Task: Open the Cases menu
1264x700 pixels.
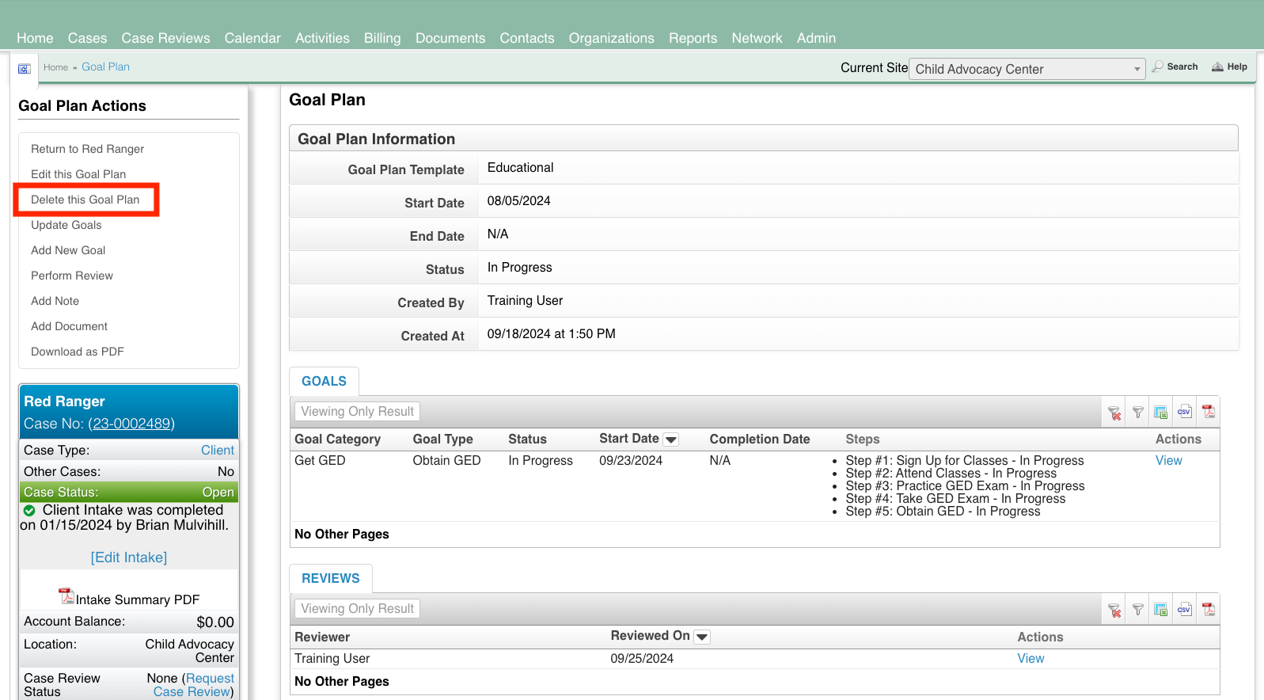Action: pyautogui.click(x=87, y=38)
